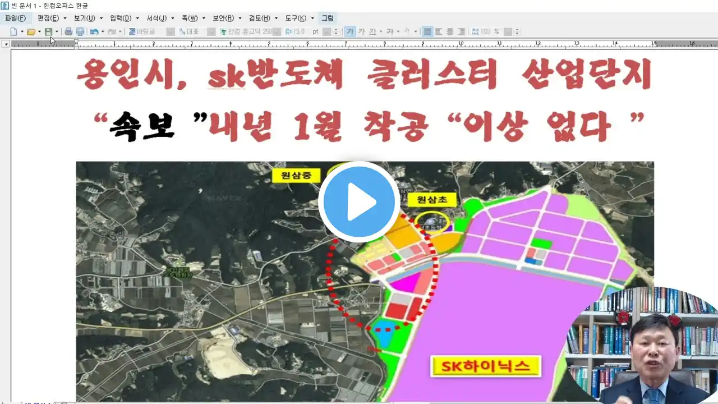Click the horizontal ruler
The width and height of the screenshot is (718, 404).
(365, 44)
